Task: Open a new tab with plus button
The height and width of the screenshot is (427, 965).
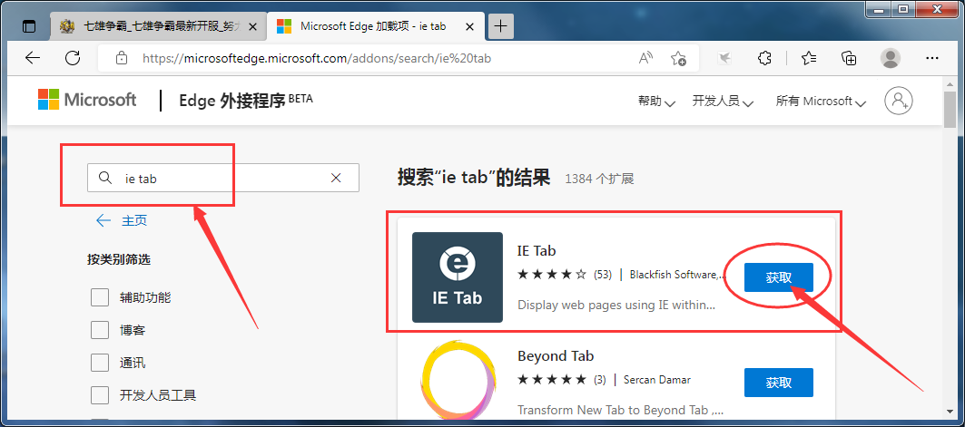Action: pos(501,25)
